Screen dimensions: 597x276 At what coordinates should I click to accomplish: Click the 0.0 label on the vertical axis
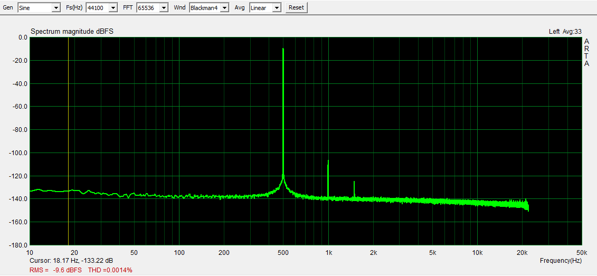pyautogui.click(x=22, y=37)
